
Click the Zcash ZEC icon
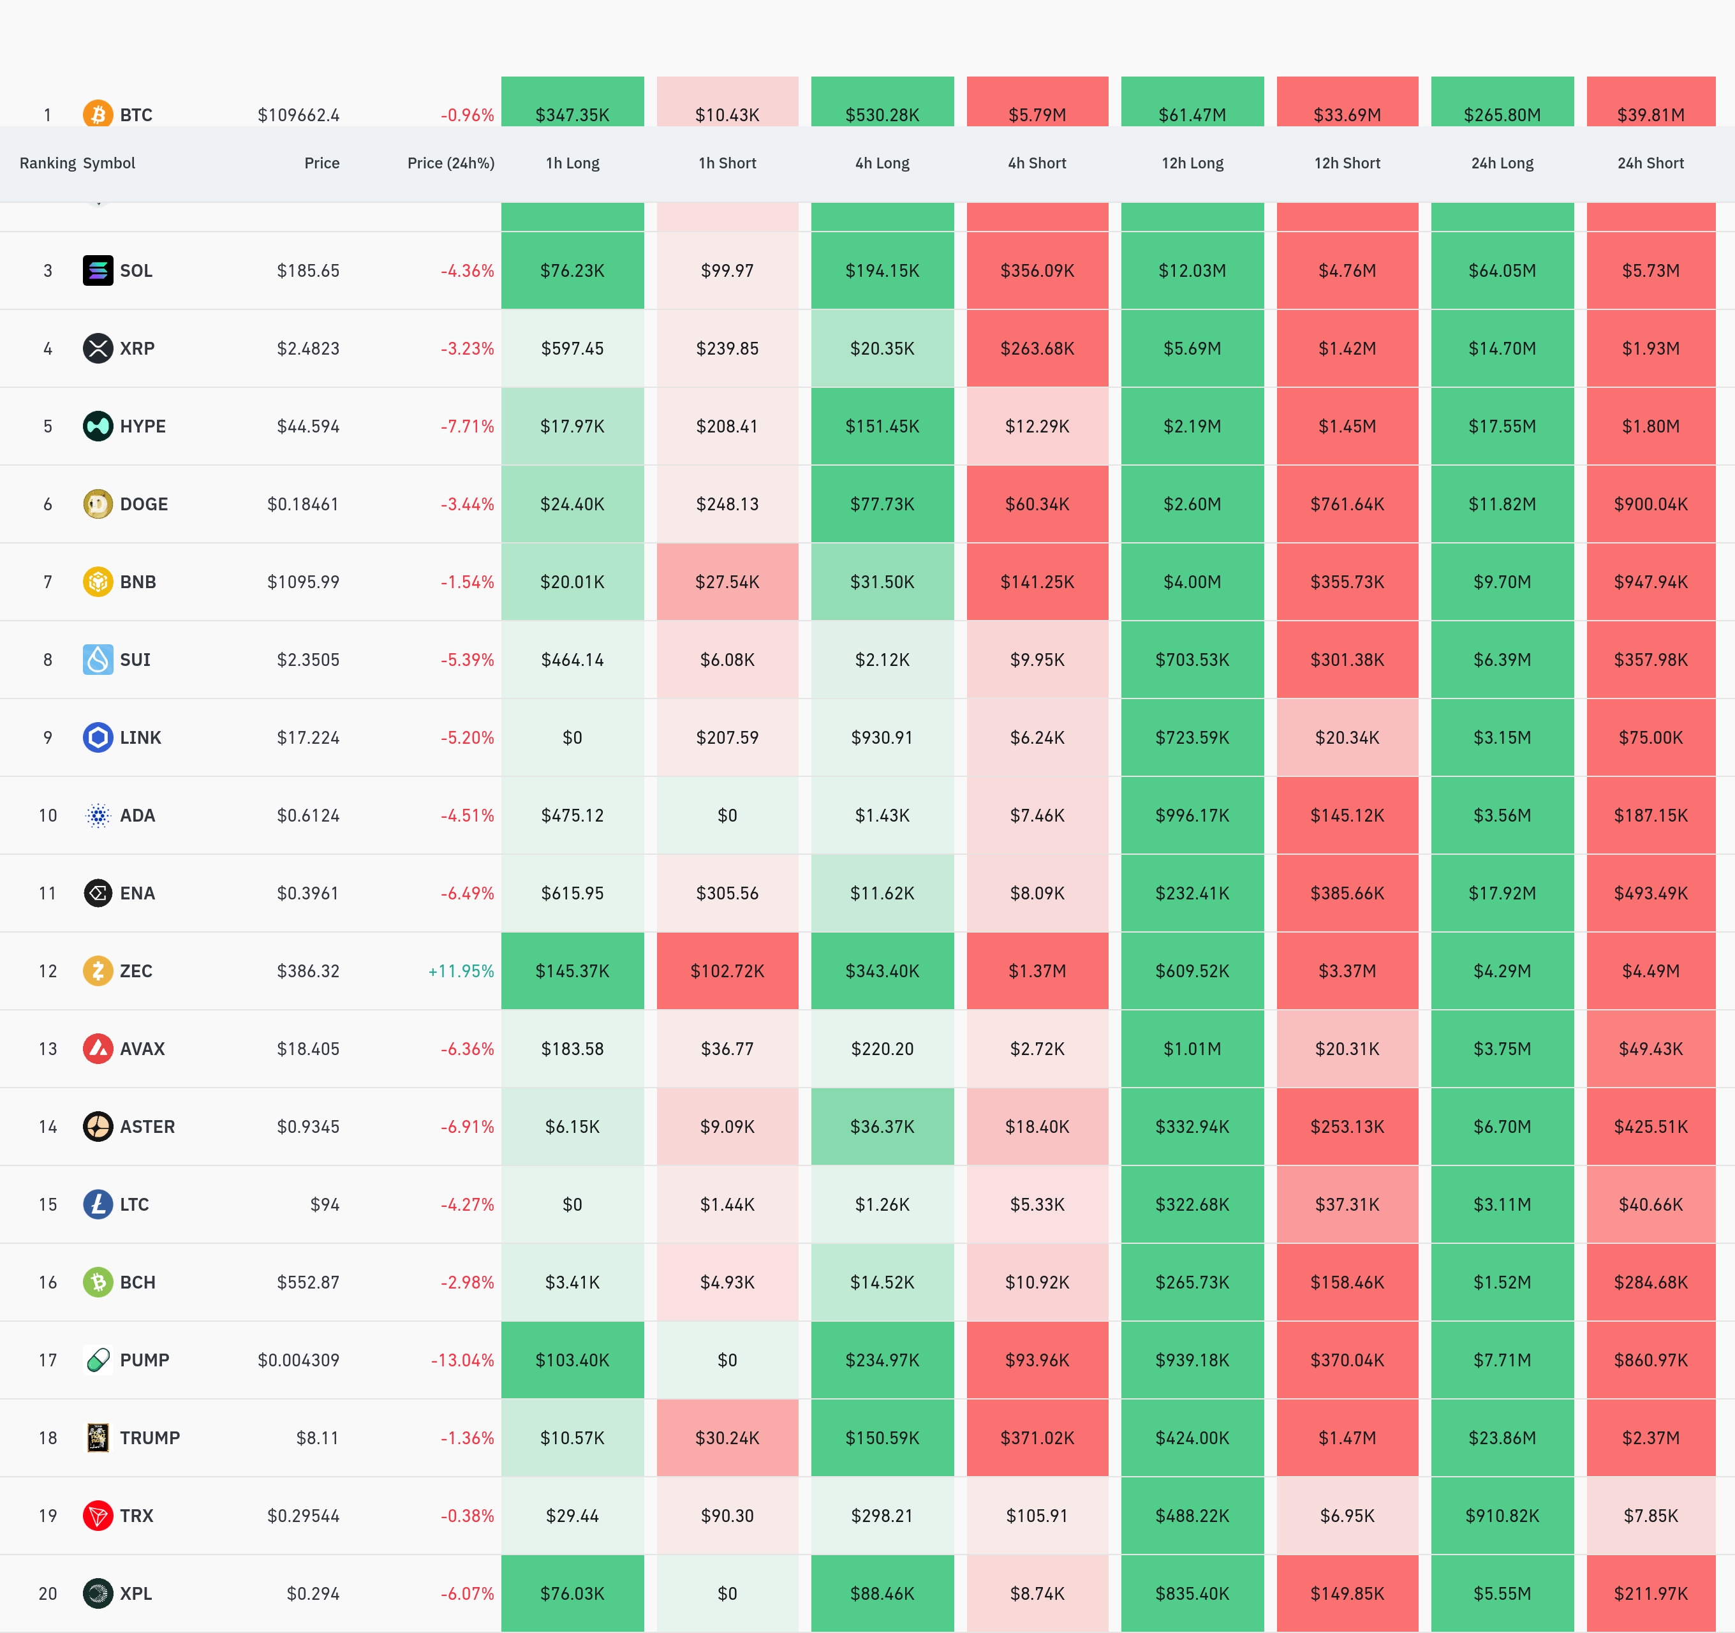point(98,970)
